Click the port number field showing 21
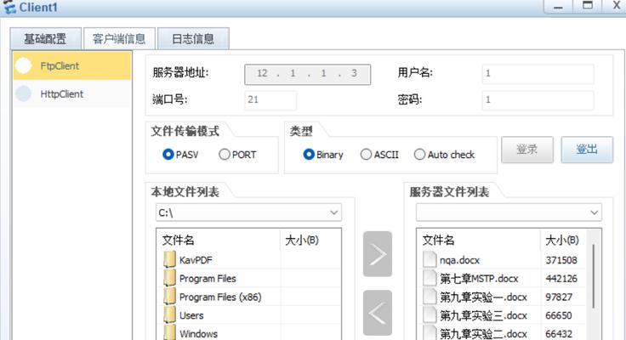The width and height of the screenshot is (626, 340). point(270,100)
